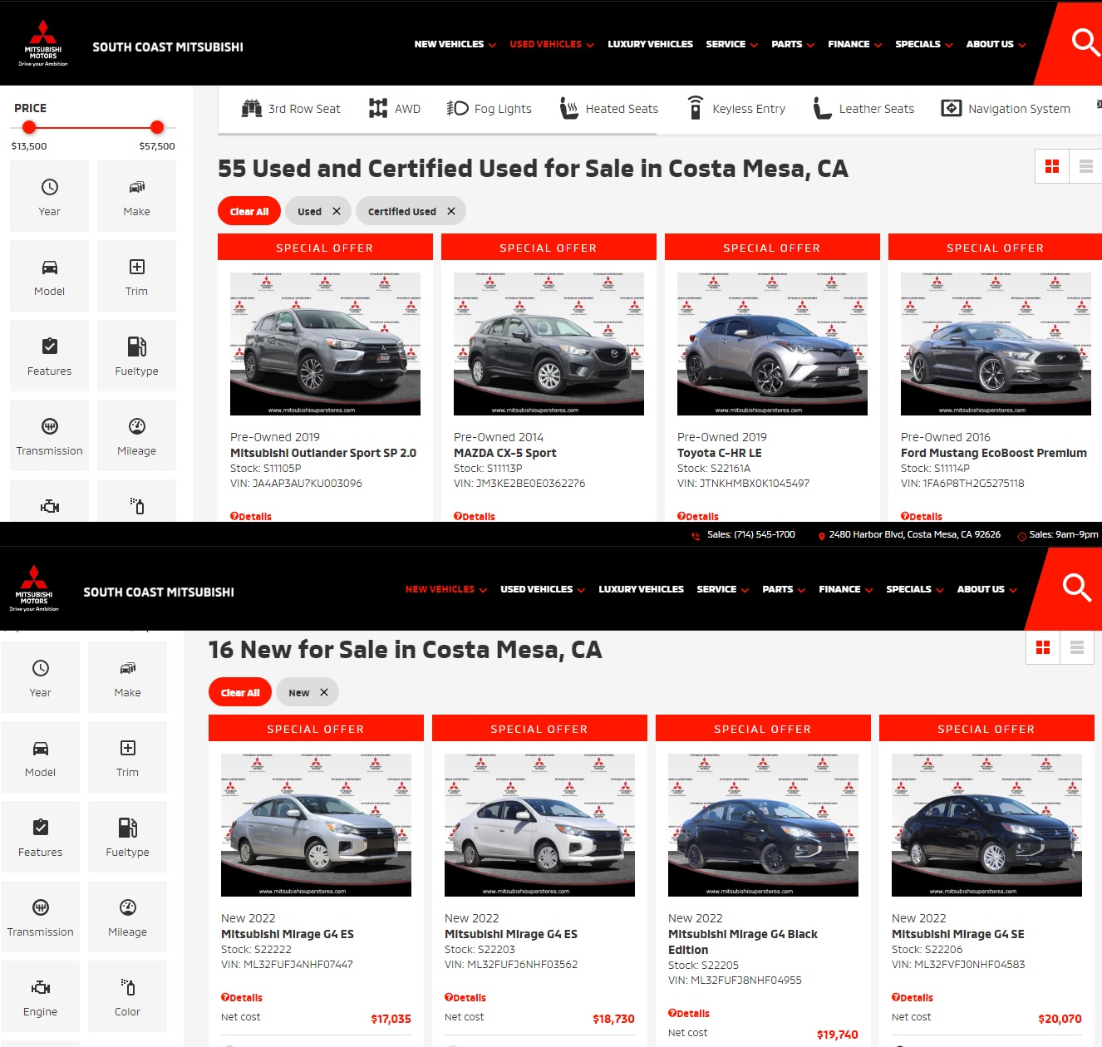Click Mitsubishi Motors logo in lower header
Screen dimensions: 1102x1047
tap(34, 588)
